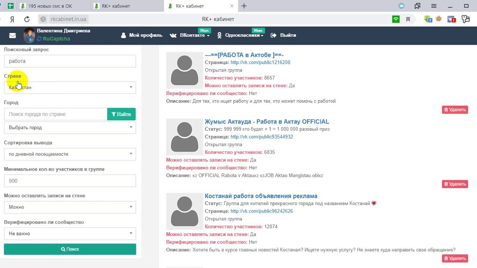Delete the РАБОТА в Актобе group
Viewport: 477px width, 268px height.
(455, 110)
